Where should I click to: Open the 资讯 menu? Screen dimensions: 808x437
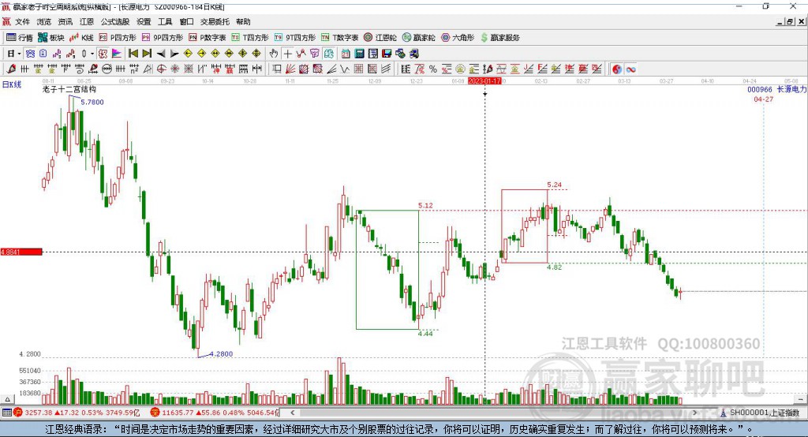65,21
